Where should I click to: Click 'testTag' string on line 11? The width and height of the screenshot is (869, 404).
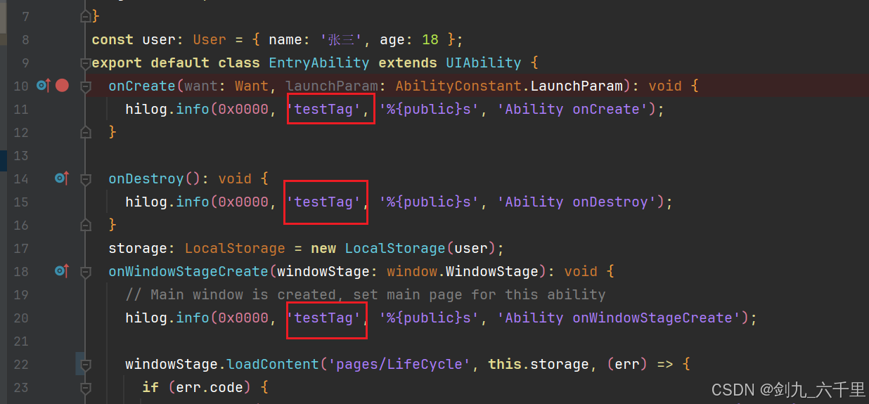(x=324, y=109)
